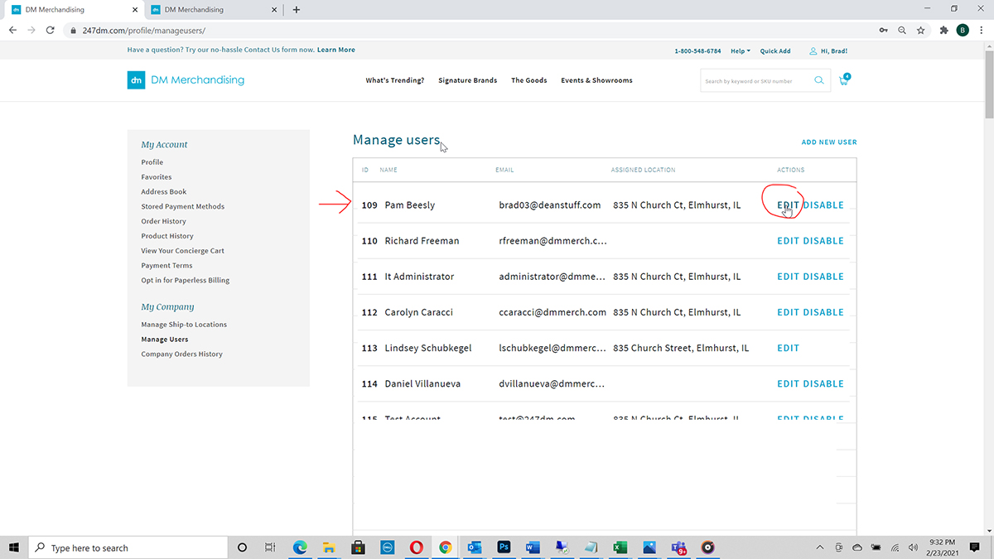
Task: Open the saved password key icon
Action: (885, 30)
